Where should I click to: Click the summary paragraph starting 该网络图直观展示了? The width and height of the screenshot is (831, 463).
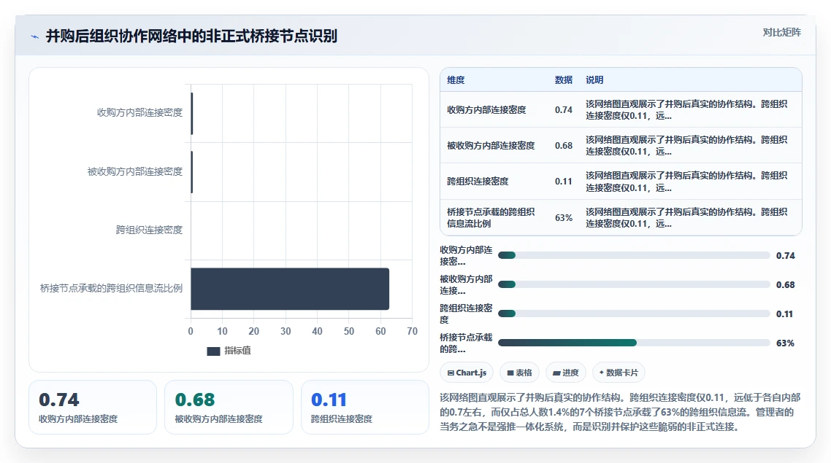coord(620,412)
